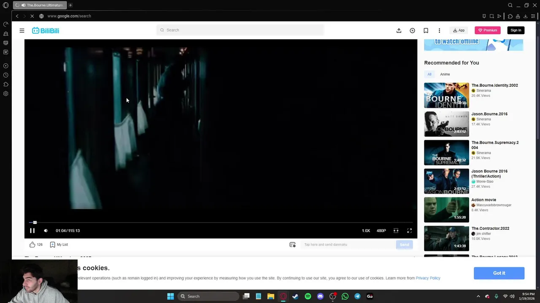Open site info globe icon
540x303 pixels.
41,16
